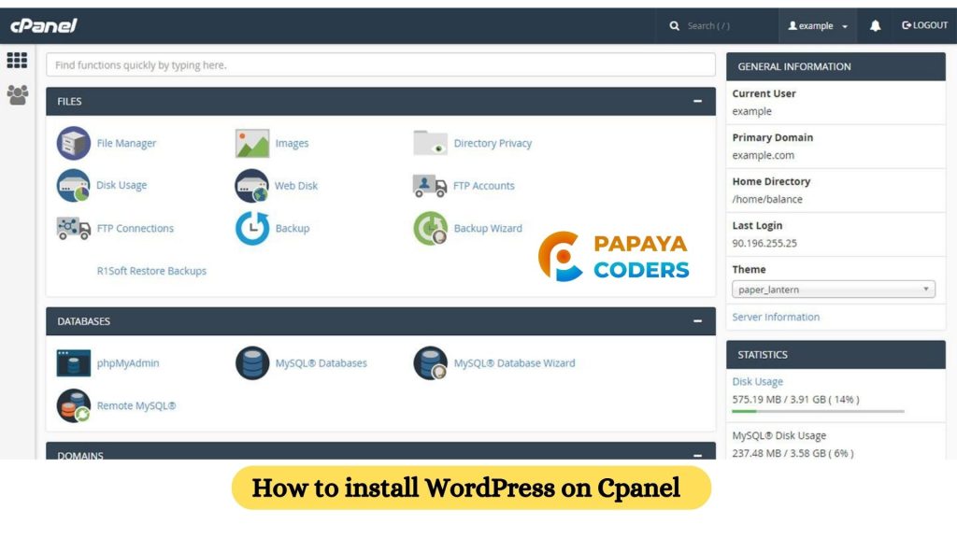The height and width of the screenshot is (538, 957).
Task: Open the Images icon
Action: (252, 143)
